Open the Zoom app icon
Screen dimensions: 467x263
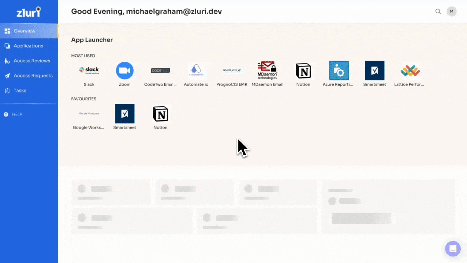click(125, 70)
